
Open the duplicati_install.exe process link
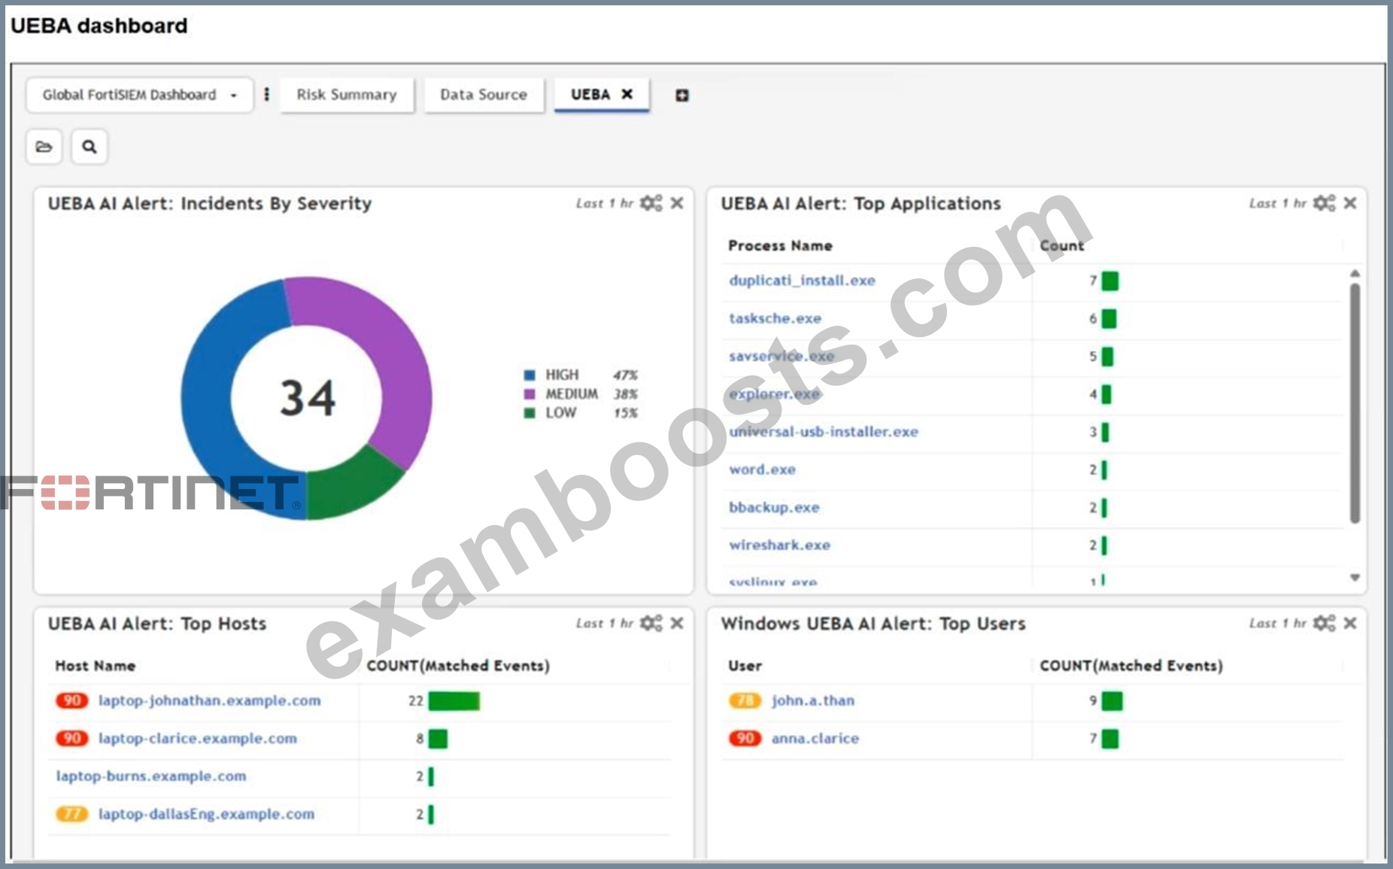802,281
